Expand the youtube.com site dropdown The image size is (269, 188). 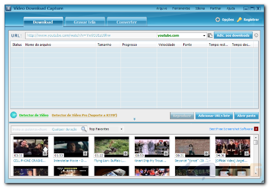(204, 36)
